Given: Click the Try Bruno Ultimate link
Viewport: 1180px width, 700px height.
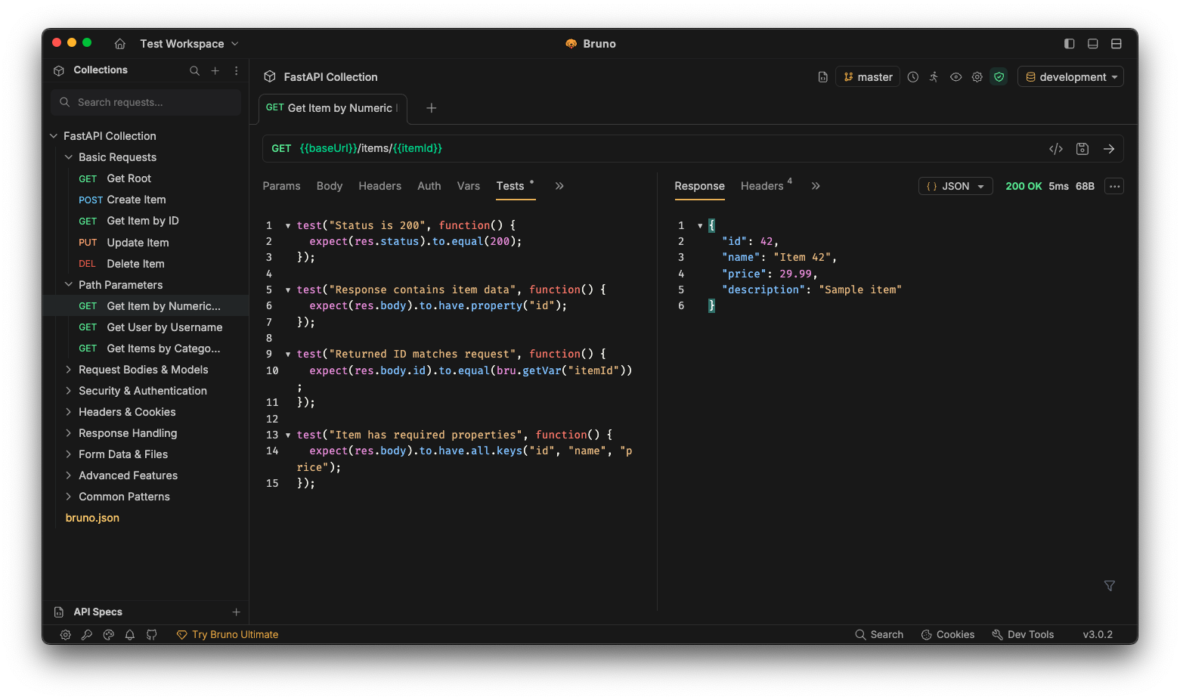Looking at the screenshot, I should (234, 635).
